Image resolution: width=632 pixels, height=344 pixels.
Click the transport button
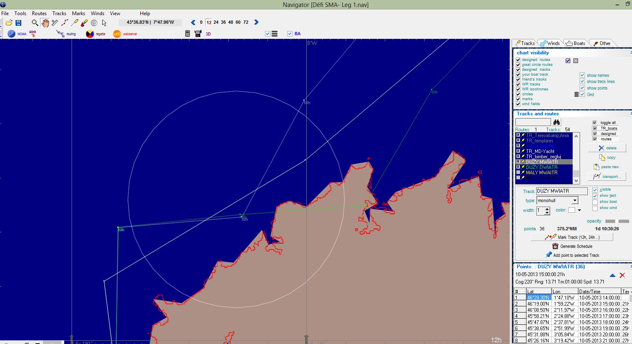pos(607,176)
